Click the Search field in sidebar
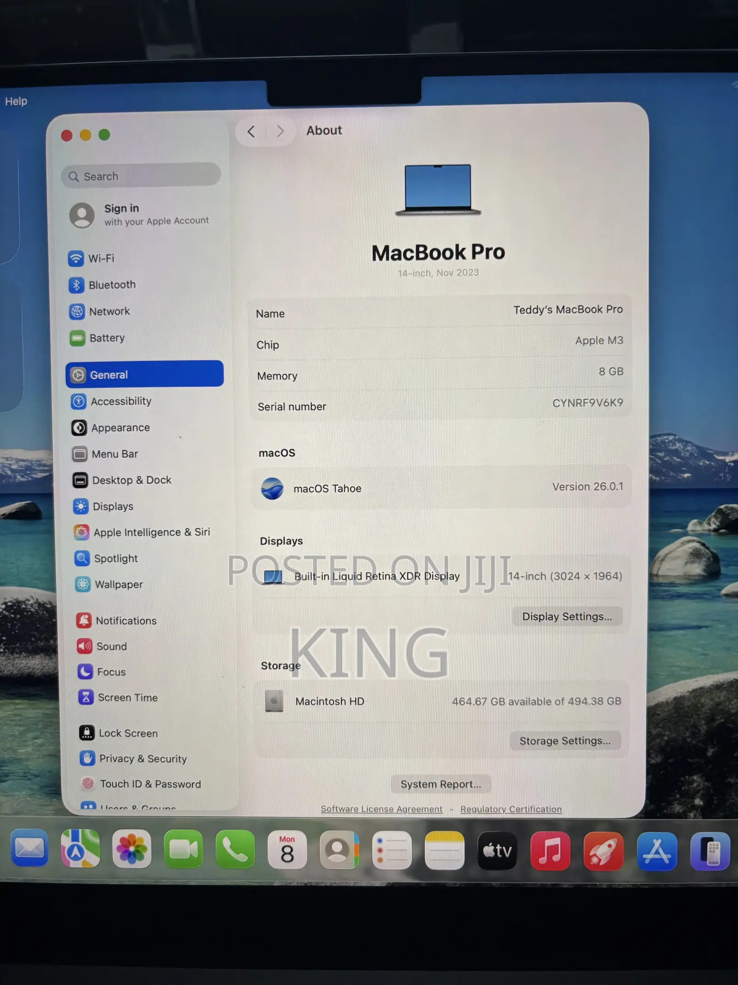The image size is (738, 985). [141, 176]
